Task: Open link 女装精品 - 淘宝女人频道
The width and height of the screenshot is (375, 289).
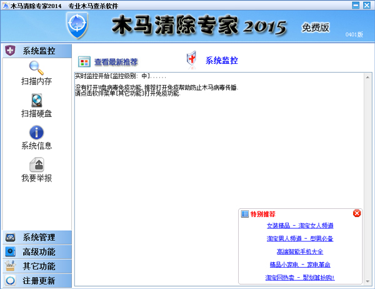Action: click(x=300, y=226)
